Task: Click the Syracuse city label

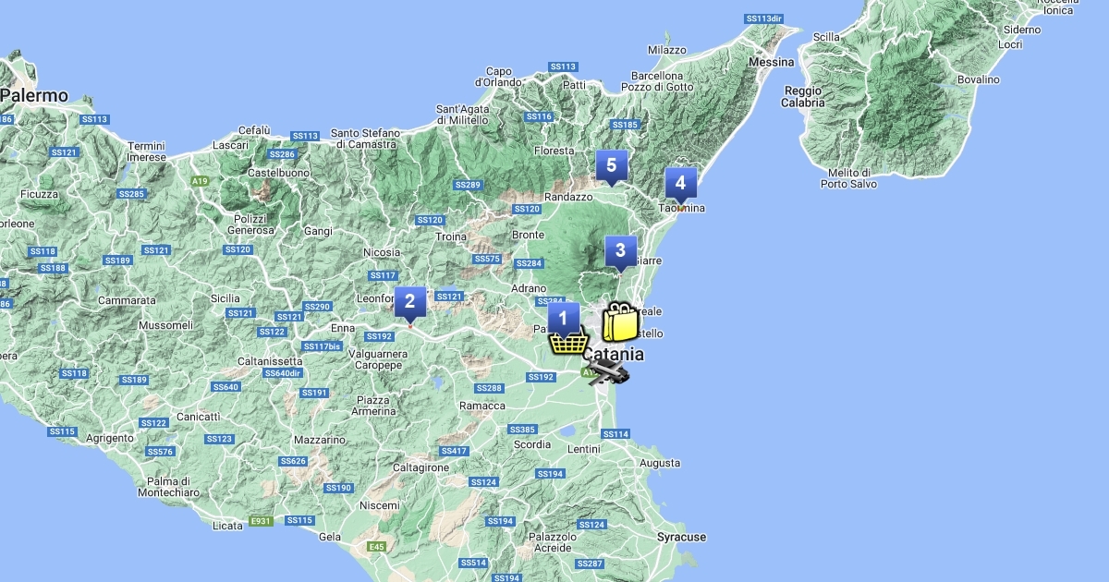Action: [x=681, y=537]
